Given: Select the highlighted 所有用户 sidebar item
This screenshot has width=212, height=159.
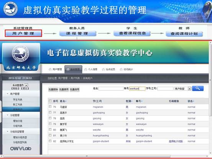Looking at the screenshot, I should pyautogui.click(x=21, y=109).
